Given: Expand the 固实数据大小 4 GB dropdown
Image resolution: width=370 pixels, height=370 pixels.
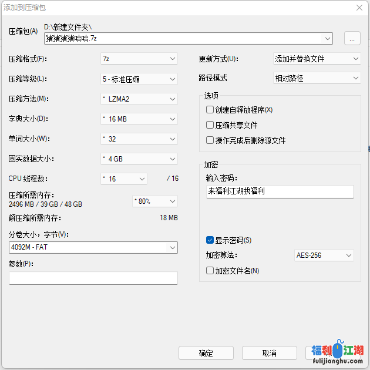Looking at the screenshot, I should click(x=139, y=159).
